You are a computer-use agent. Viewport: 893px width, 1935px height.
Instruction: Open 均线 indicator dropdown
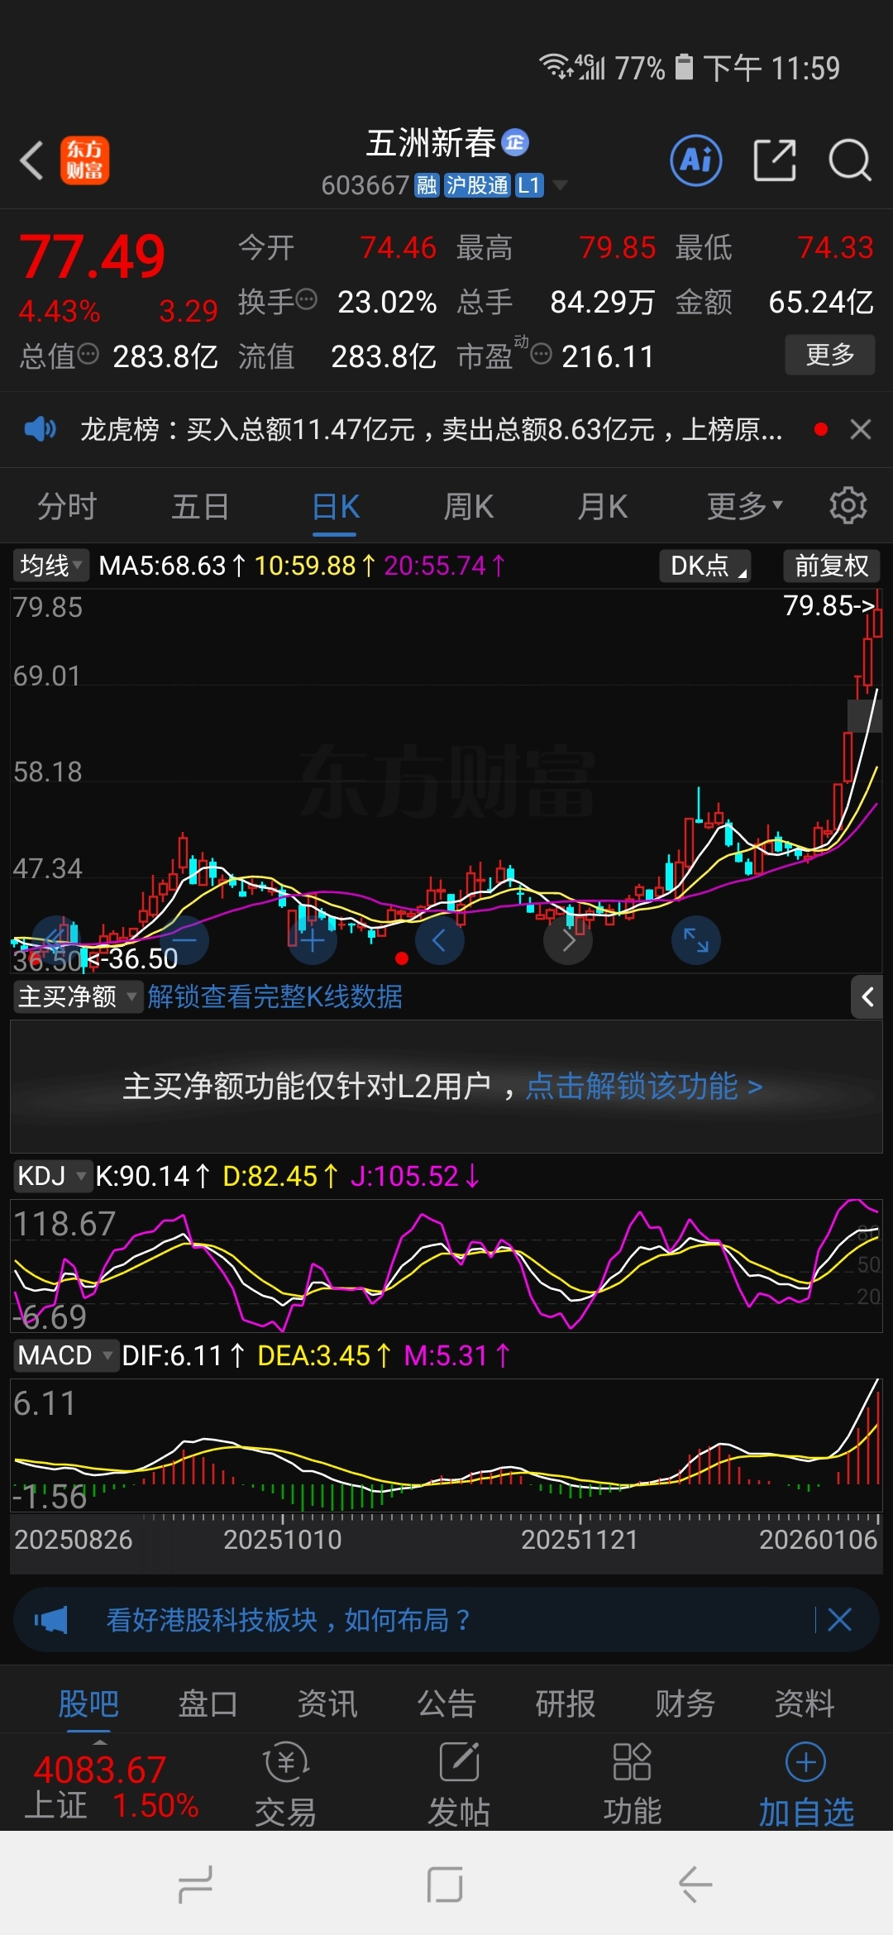(51, 566)
